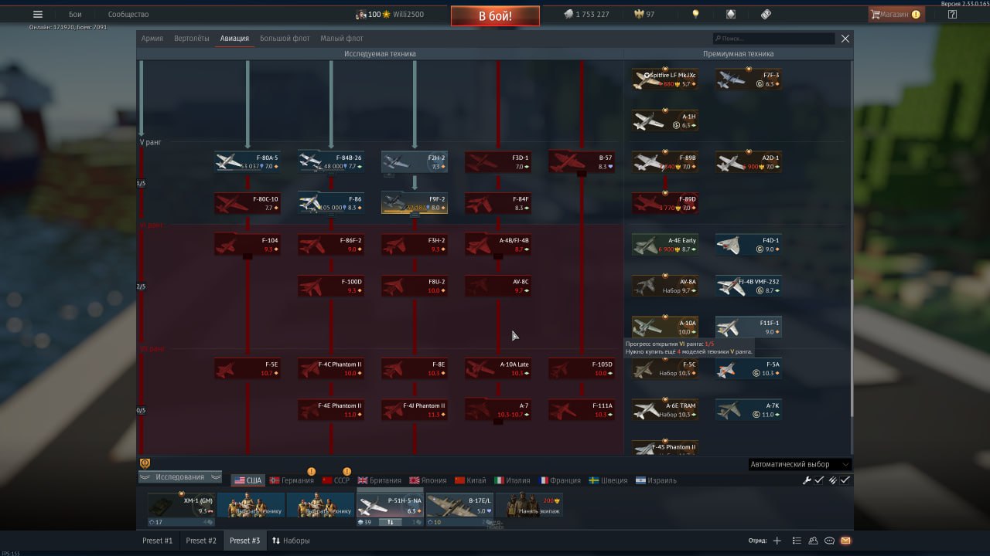Select the F-4C Phantom II card
Screen dimensions: 990x556
click(331, 368)
